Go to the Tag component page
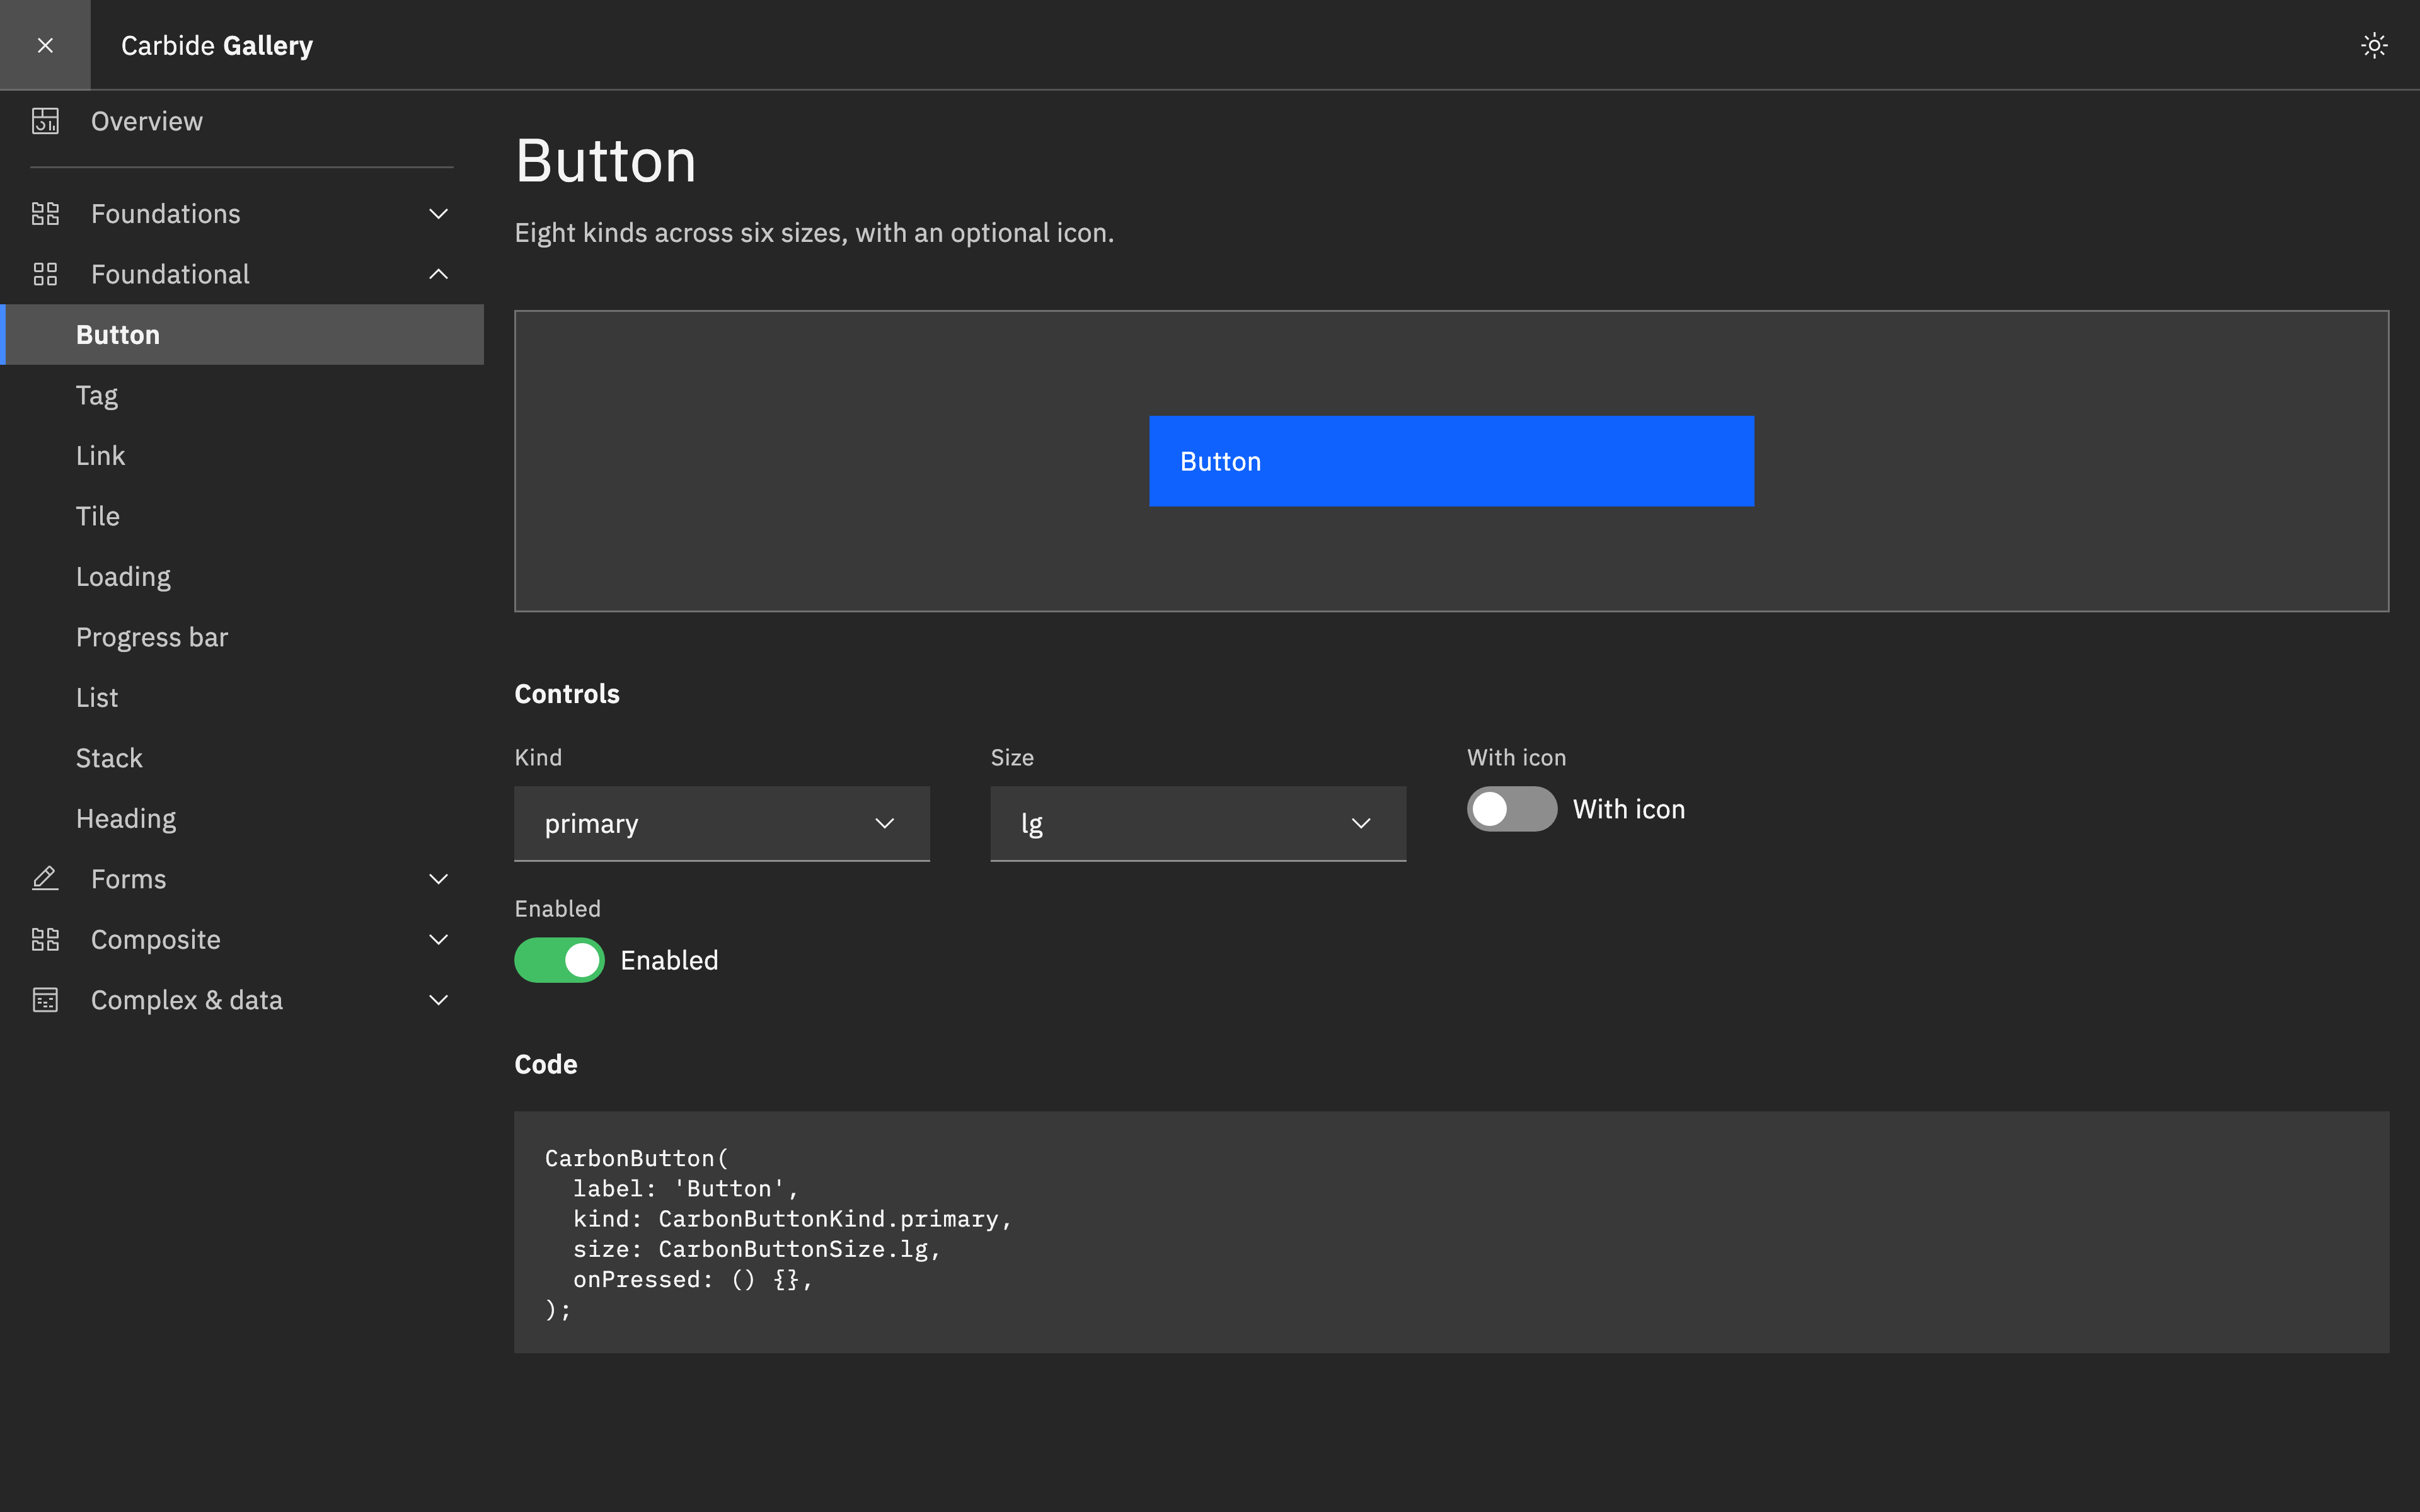 242,395
